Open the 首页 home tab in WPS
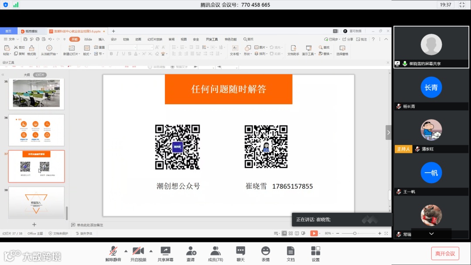471x265 pixels. 8,31
